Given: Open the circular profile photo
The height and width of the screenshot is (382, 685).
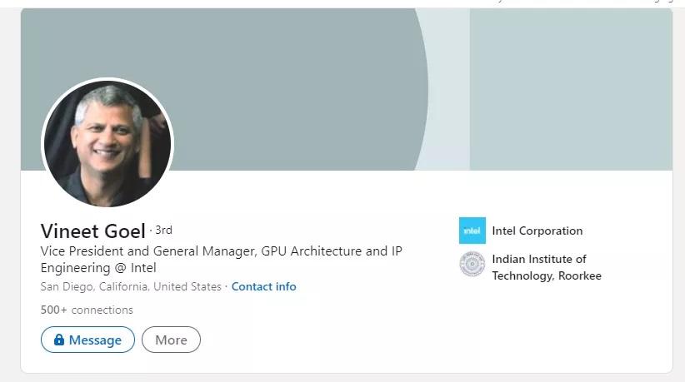Looking at the screenshot, I should [x=107, y=143].
